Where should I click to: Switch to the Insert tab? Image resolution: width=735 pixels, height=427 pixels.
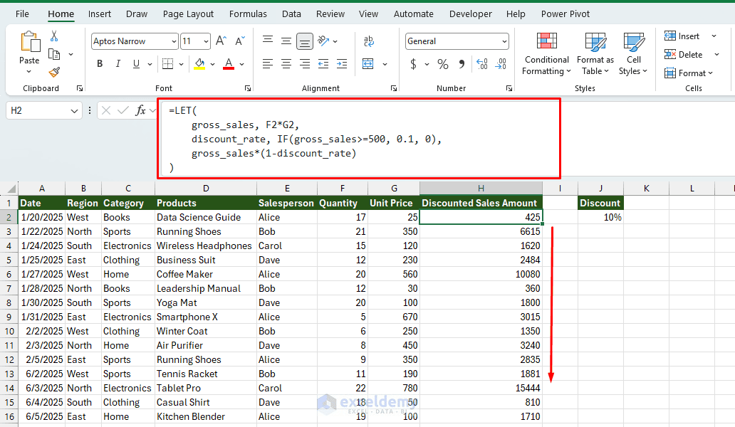100,14
